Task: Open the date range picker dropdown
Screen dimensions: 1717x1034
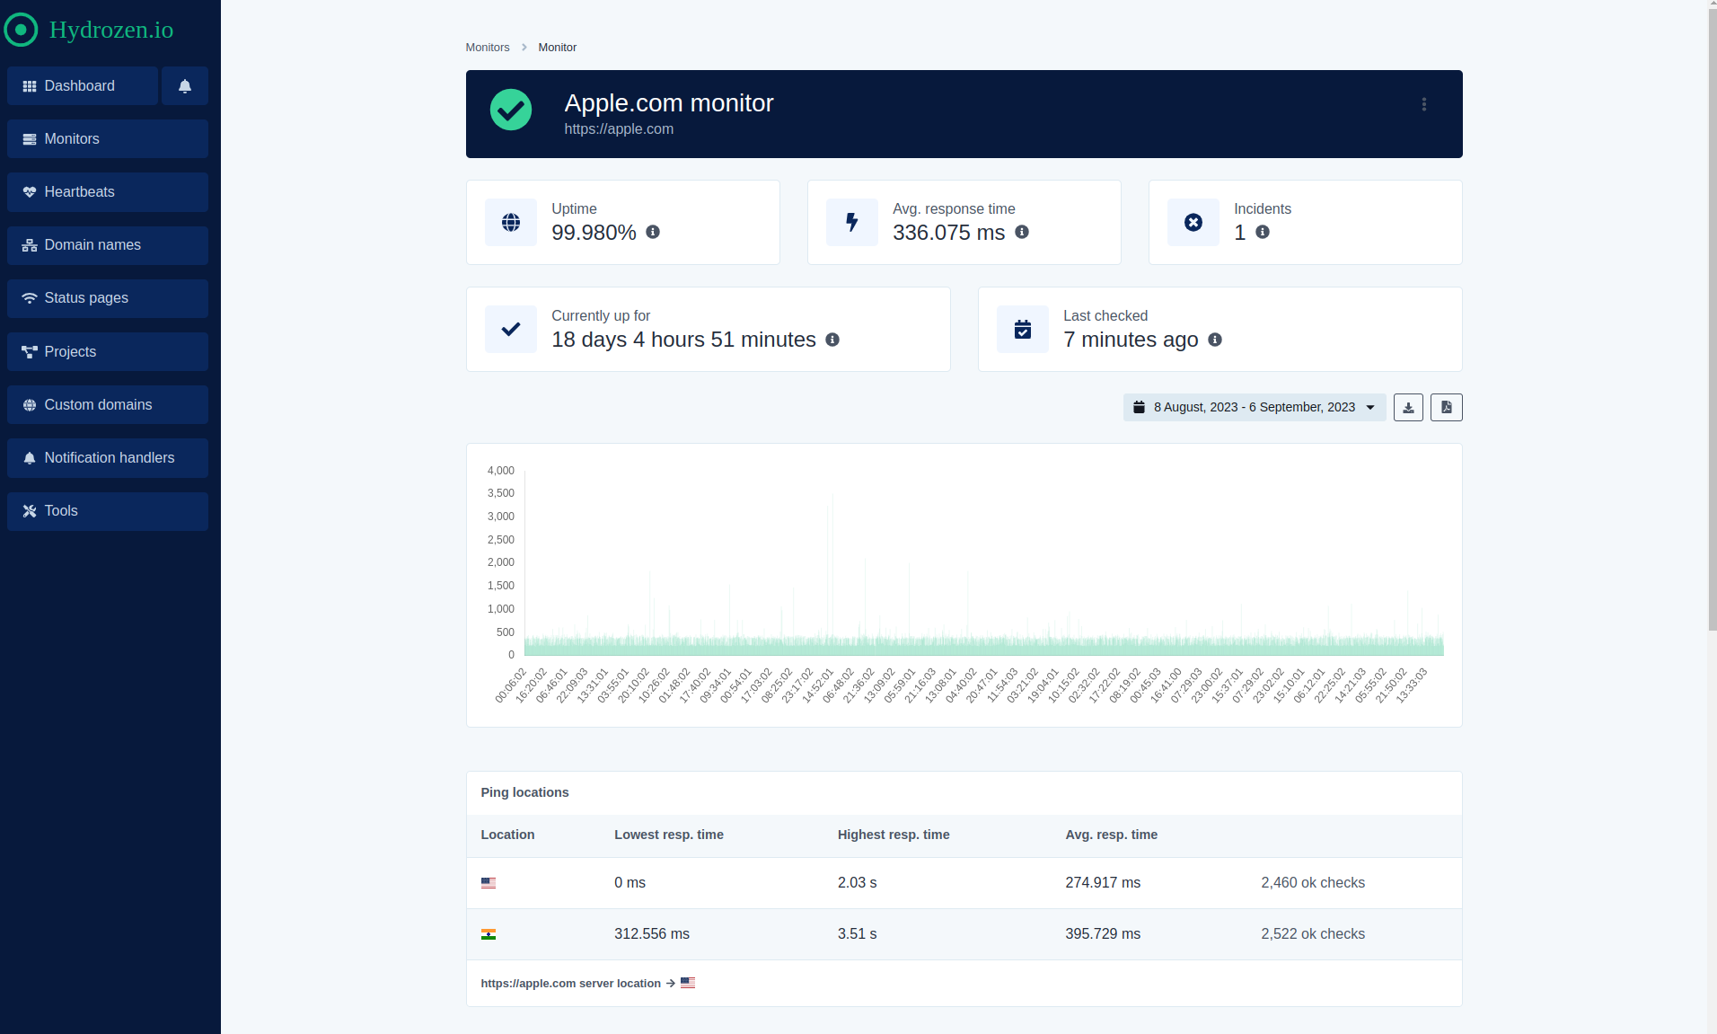Action: pyautogui.click(x=1255, y=407)
